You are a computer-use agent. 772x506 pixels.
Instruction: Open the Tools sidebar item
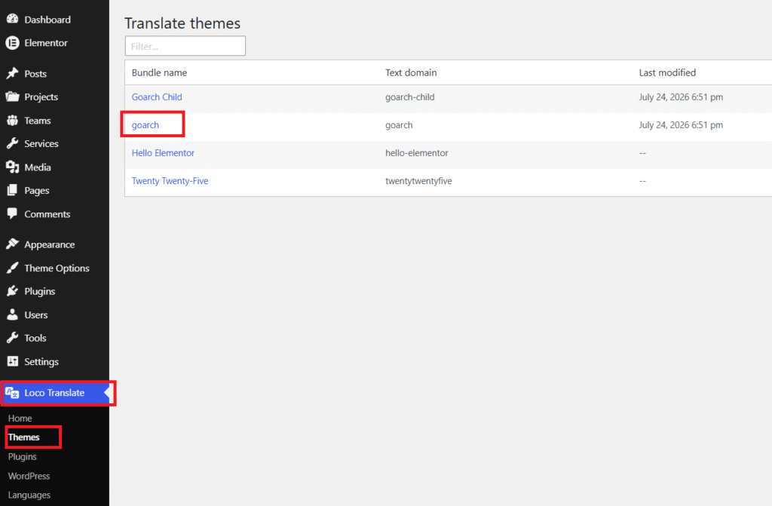[x=35, y=339]
